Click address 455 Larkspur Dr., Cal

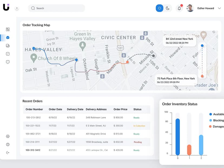click(x=97, y=150)
